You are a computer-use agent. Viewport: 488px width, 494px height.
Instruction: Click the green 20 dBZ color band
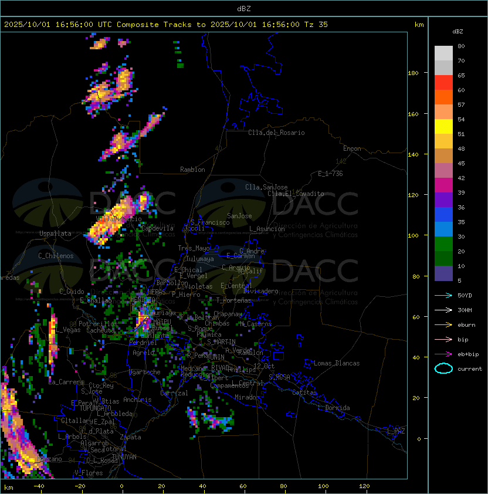(443, 244)
